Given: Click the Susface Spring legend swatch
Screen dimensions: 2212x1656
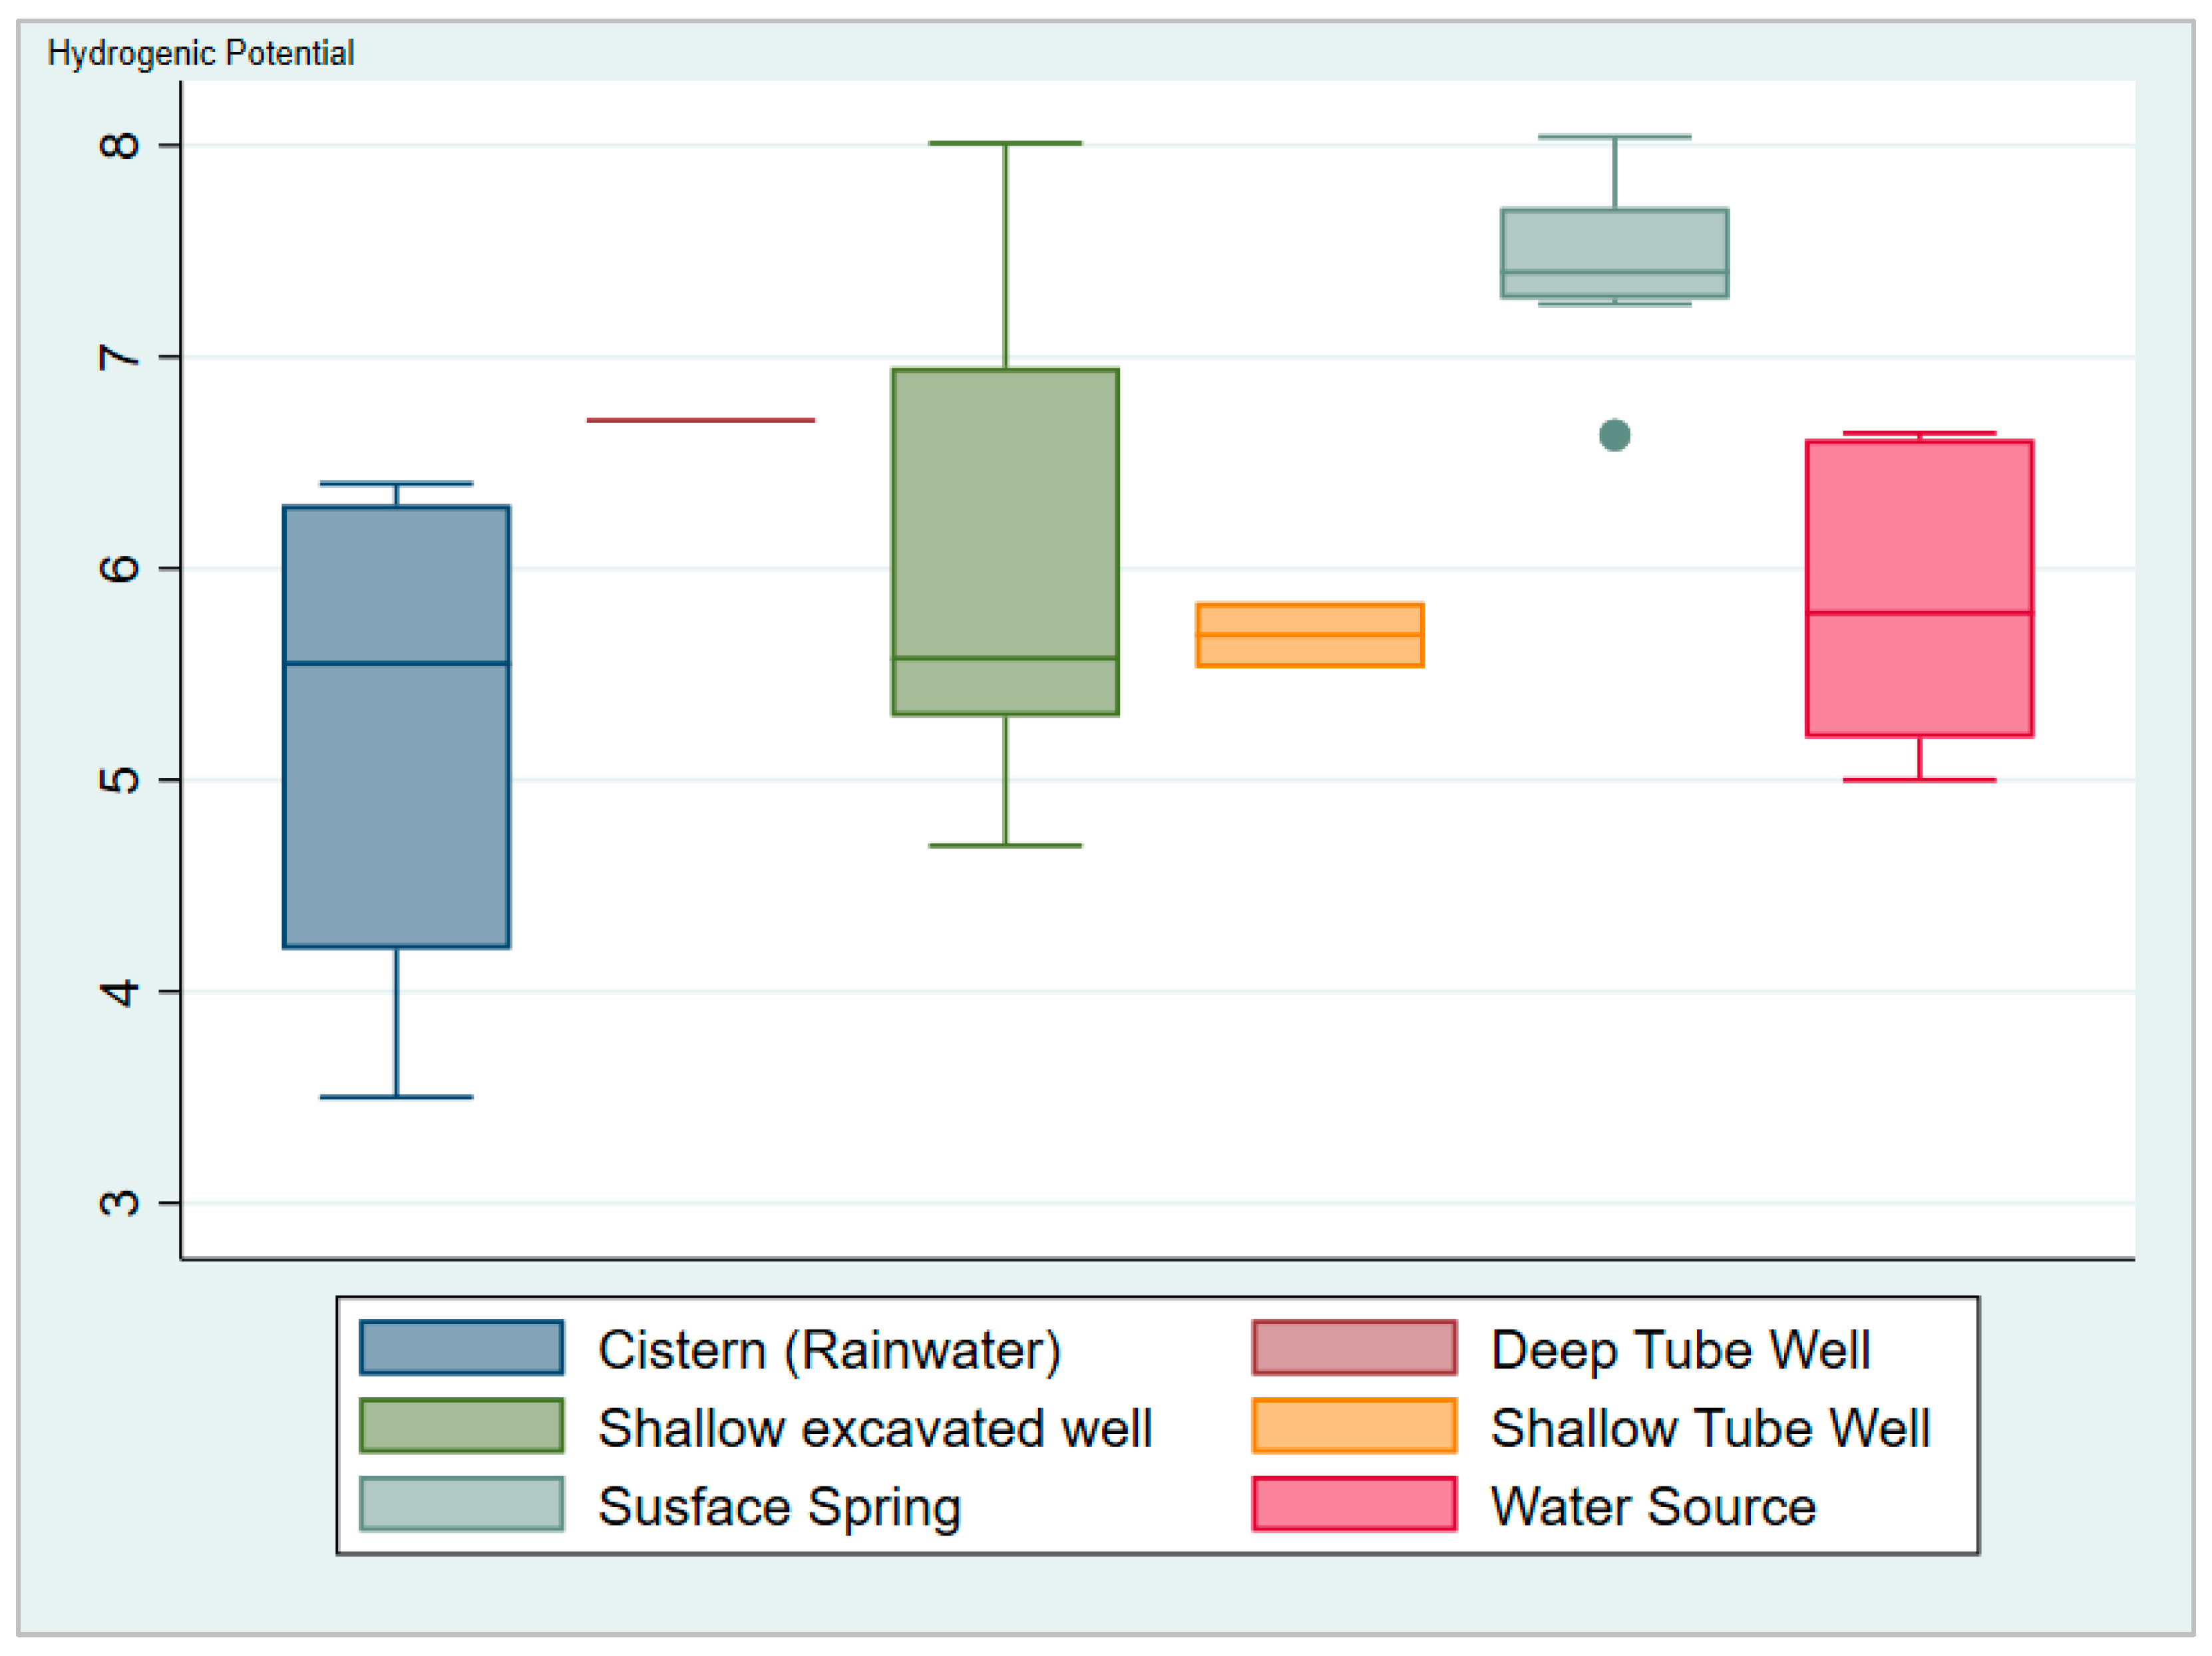Looking at the screenshot, I should pyautogui.click(x=461, y=1504).
